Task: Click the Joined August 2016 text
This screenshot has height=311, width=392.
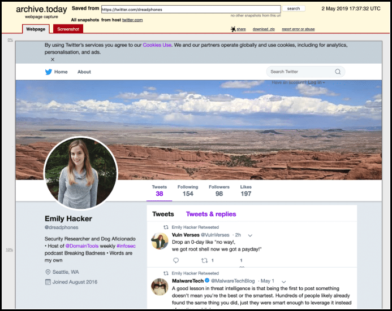Action: [75, 282]
